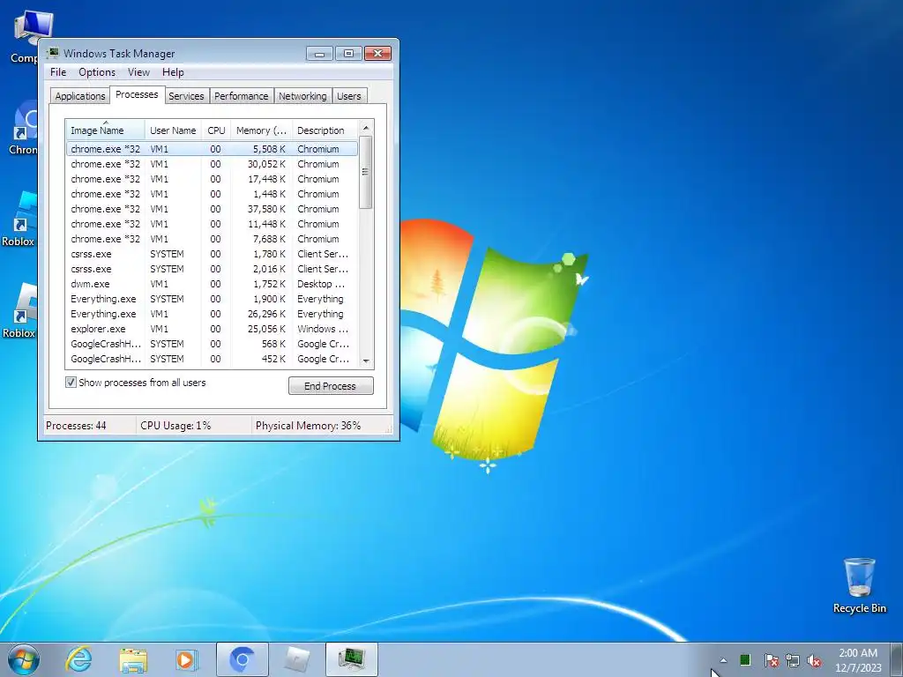Open the File menu
Viewport: 903px width, 677px height.
tap(58, 72)
